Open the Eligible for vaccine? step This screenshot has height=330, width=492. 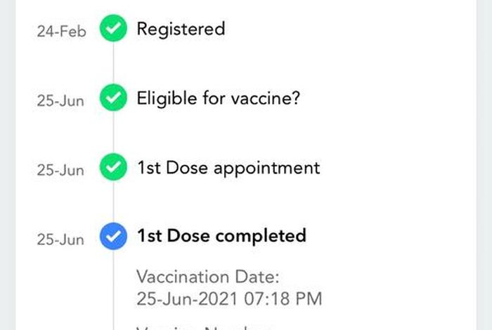click(x=219, y=98)
